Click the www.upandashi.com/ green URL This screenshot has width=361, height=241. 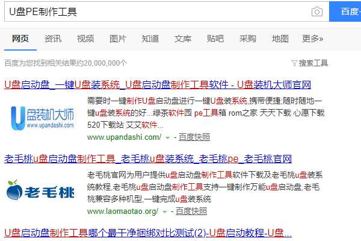point(124,137)
